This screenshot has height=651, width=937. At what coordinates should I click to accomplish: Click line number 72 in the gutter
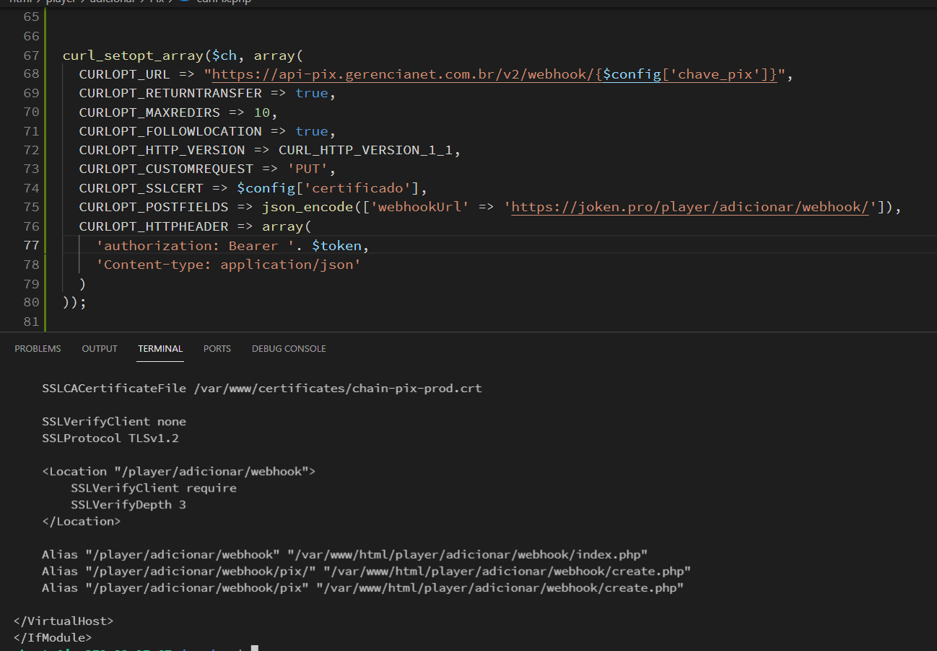pyautogui.click(x=31, y=150)
